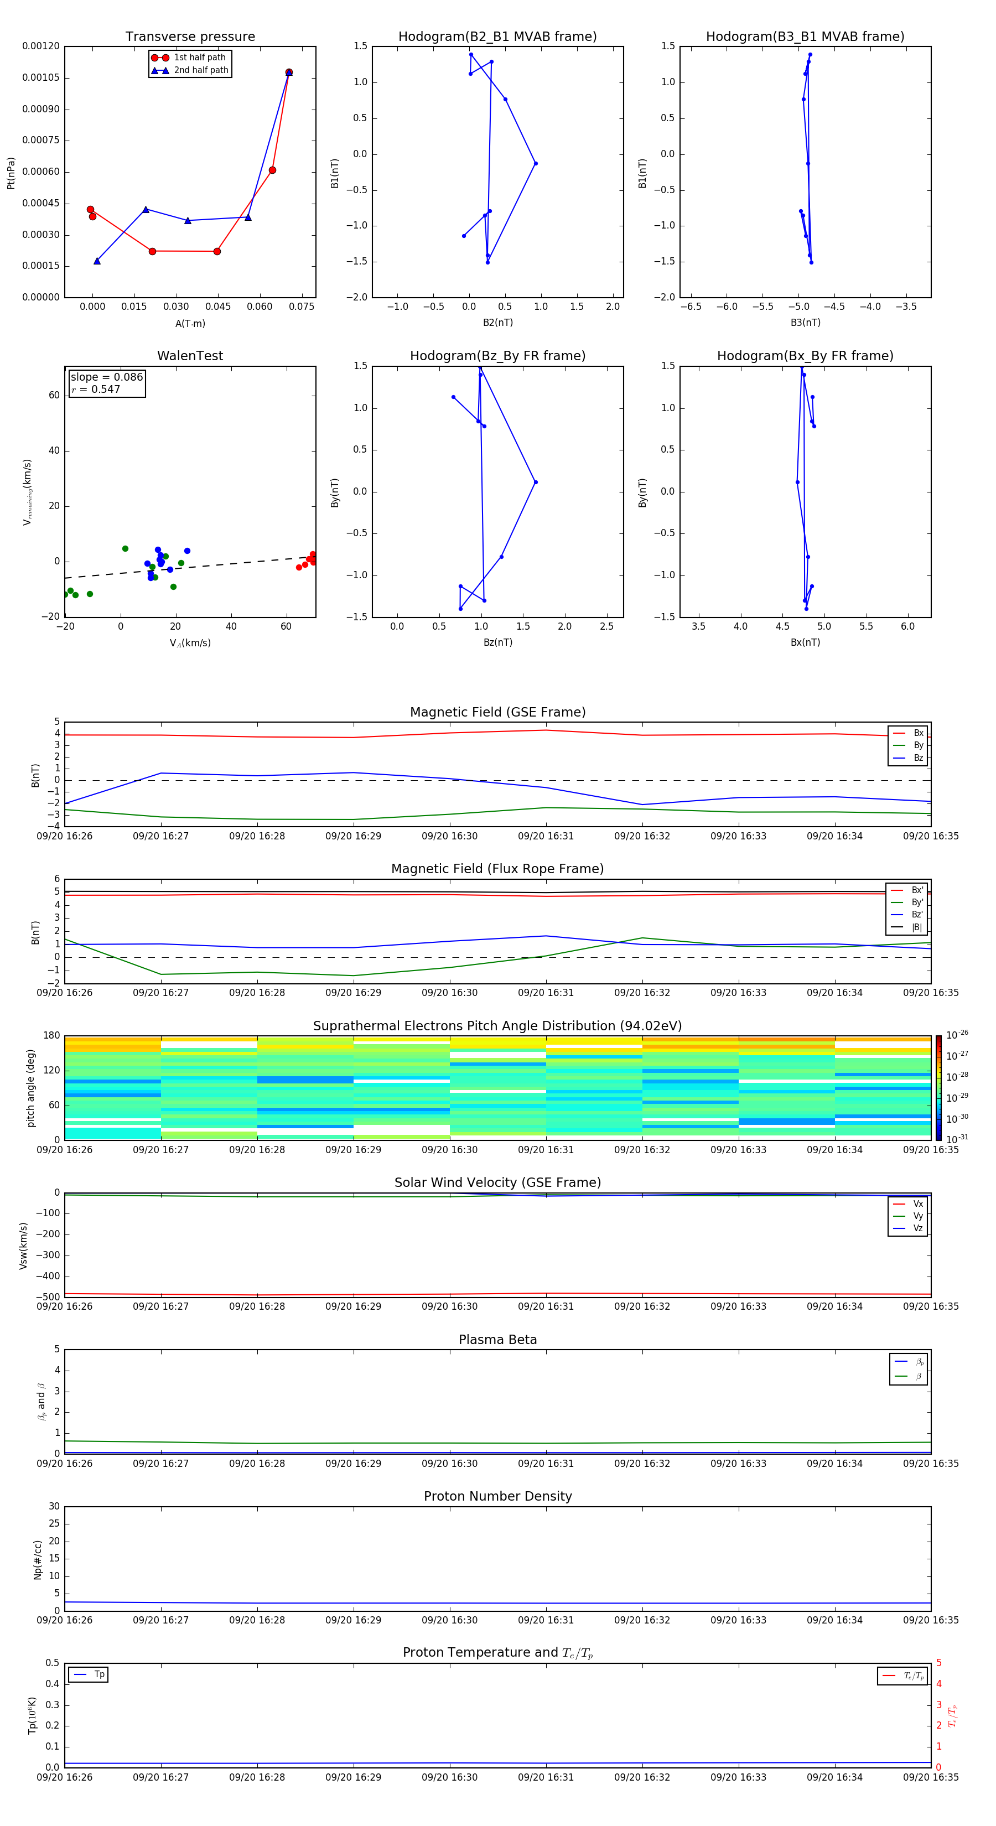
Task: Select the "Bz'" flux rope legend entry
Action: pyautogui.click(x=907, y=915)
